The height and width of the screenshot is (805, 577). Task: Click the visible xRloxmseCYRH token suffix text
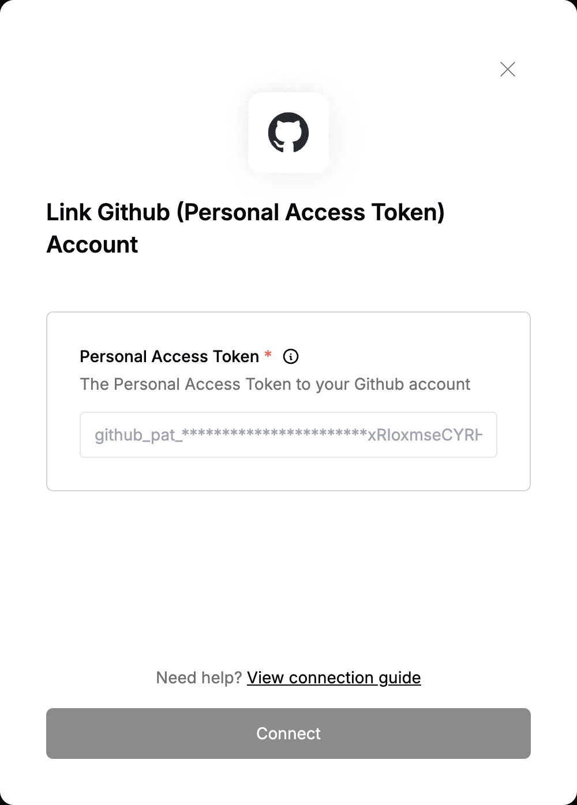425,435
